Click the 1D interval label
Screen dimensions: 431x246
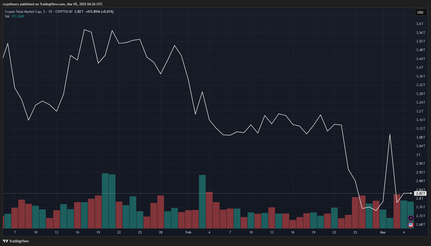coord(50,12)
